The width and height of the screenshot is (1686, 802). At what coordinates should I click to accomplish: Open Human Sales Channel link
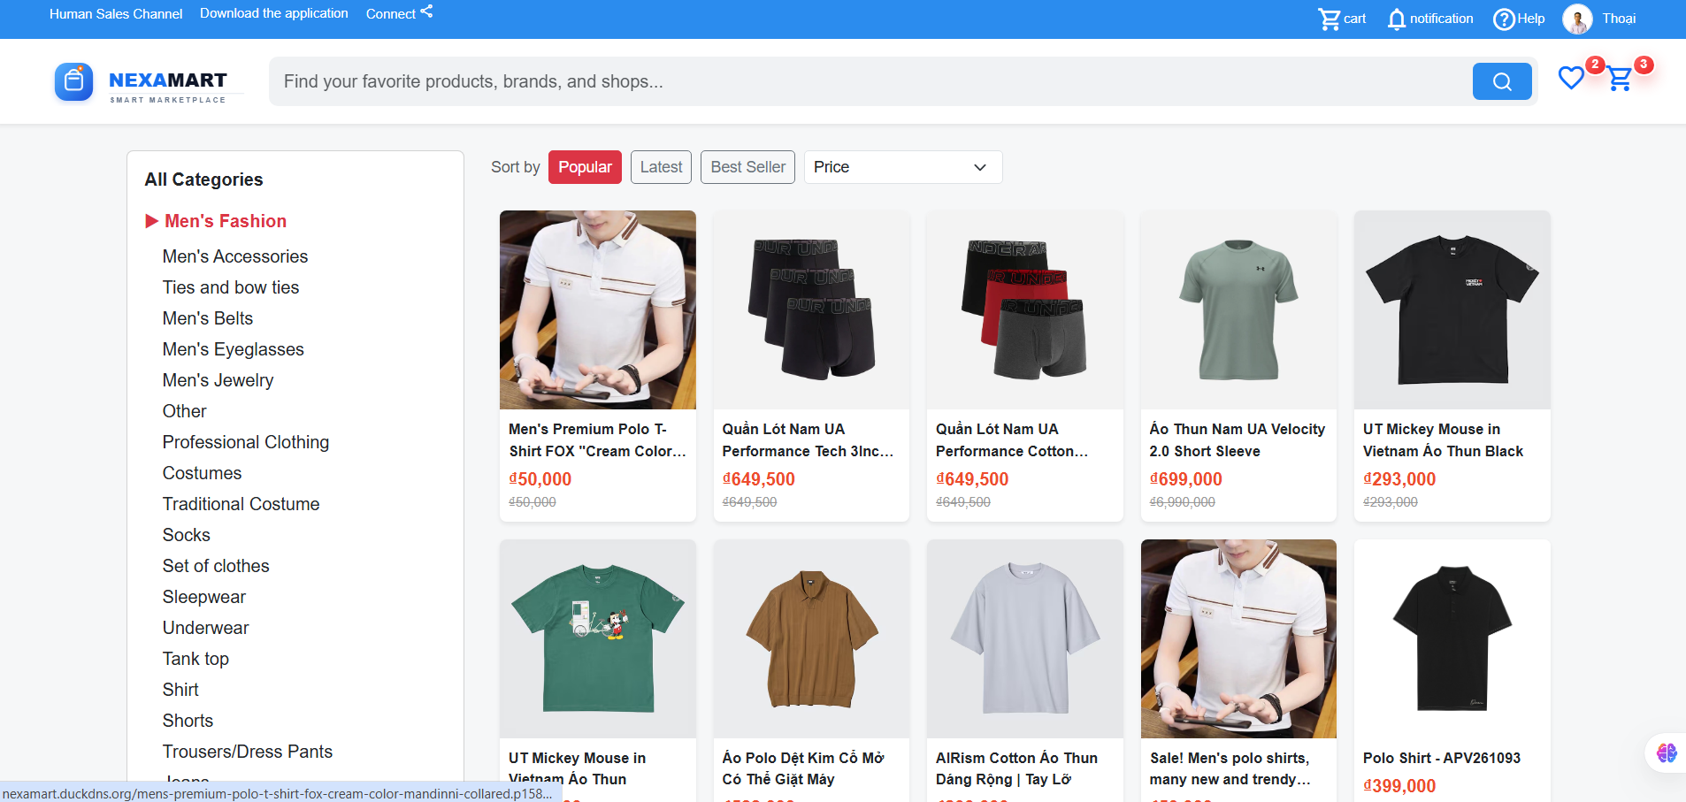click(x=116, y=14)
